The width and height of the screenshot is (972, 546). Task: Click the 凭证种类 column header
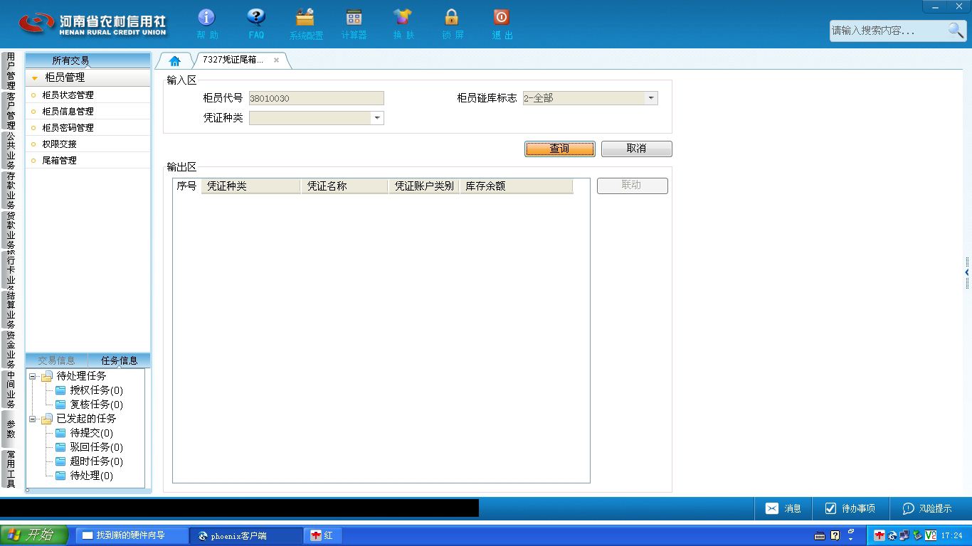(x=251, y=186)
